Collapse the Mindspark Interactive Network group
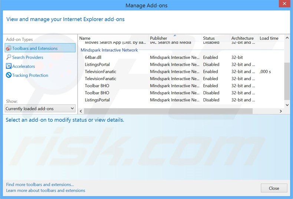The image size is (293, 199). tap(109, 50)
